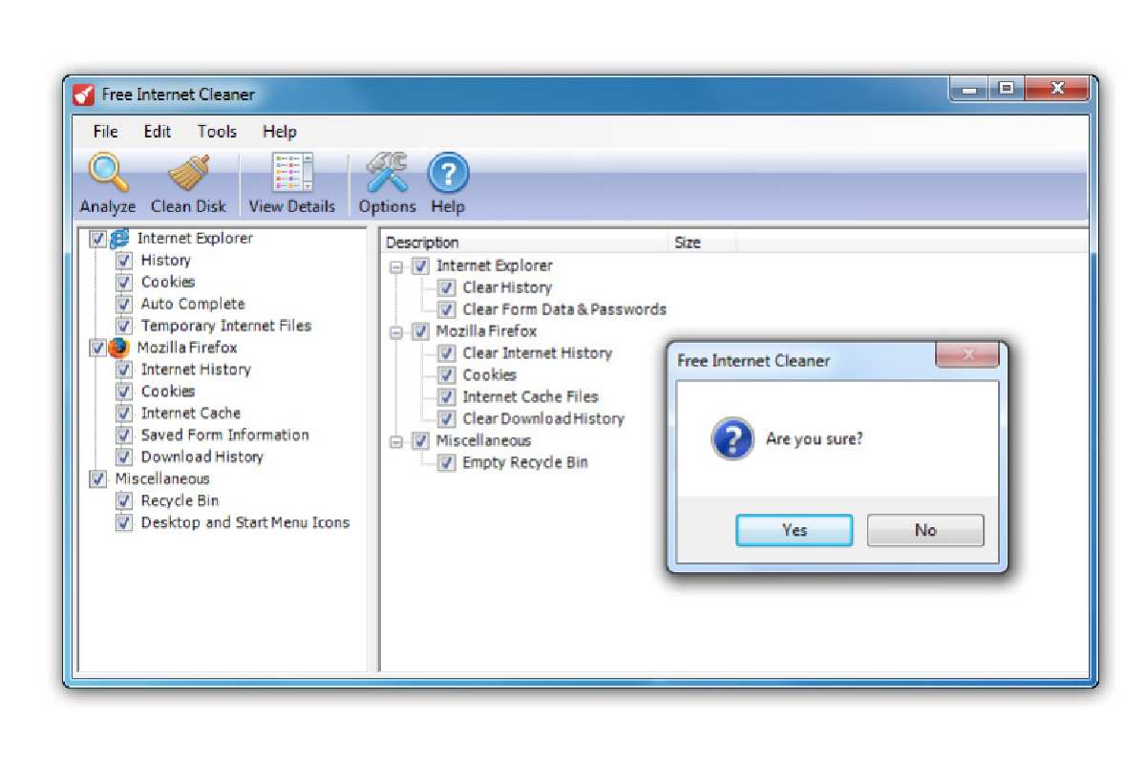1146x764 pixels.
Task: Collapse Internet Explorer node in Description pane
Action: tap(396, 267)
